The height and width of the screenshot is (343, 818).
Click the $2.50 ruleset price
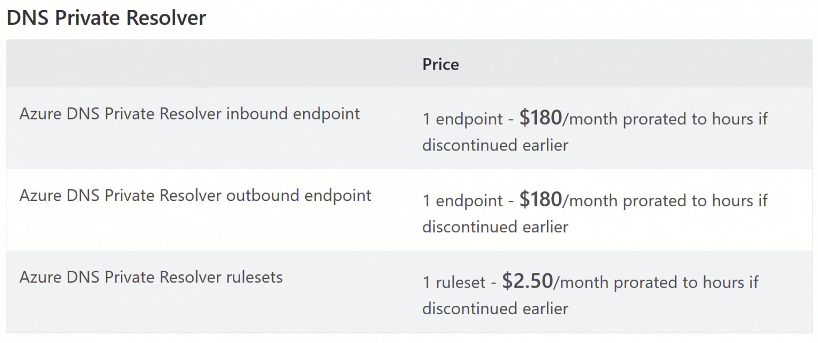[x=527, y=281]
